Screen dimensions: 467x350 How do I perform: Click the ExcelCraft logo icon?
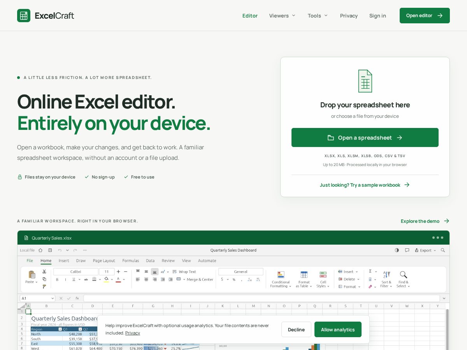(24, 16)
